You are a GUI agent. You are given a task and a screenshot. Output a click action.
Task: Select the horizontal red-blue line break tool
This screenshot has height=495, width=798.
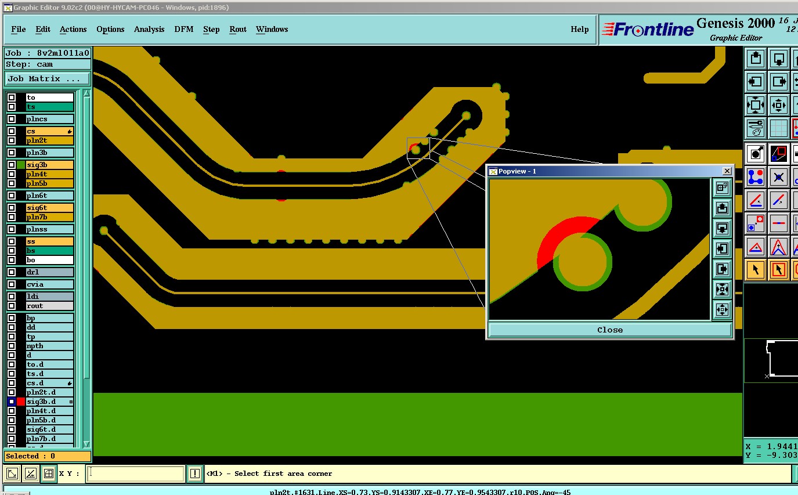coord(778,223)
